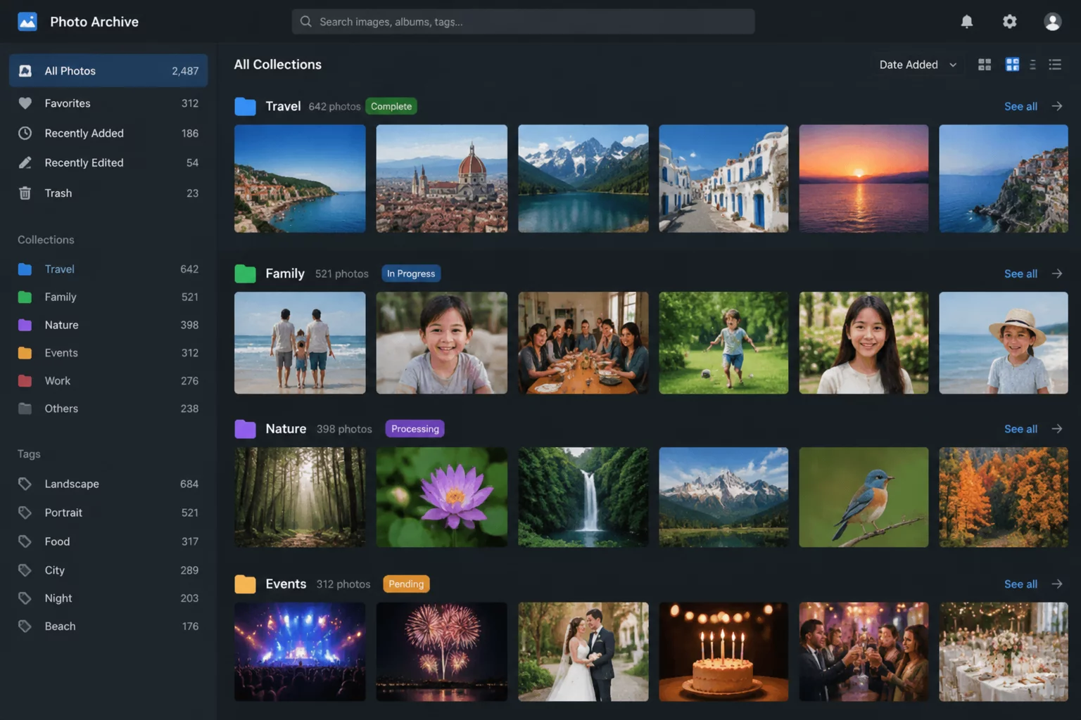Image resolution: width=1081 pixels, height=720 pixels.
Task: Click the Trash bin icon
Action: 25,193
